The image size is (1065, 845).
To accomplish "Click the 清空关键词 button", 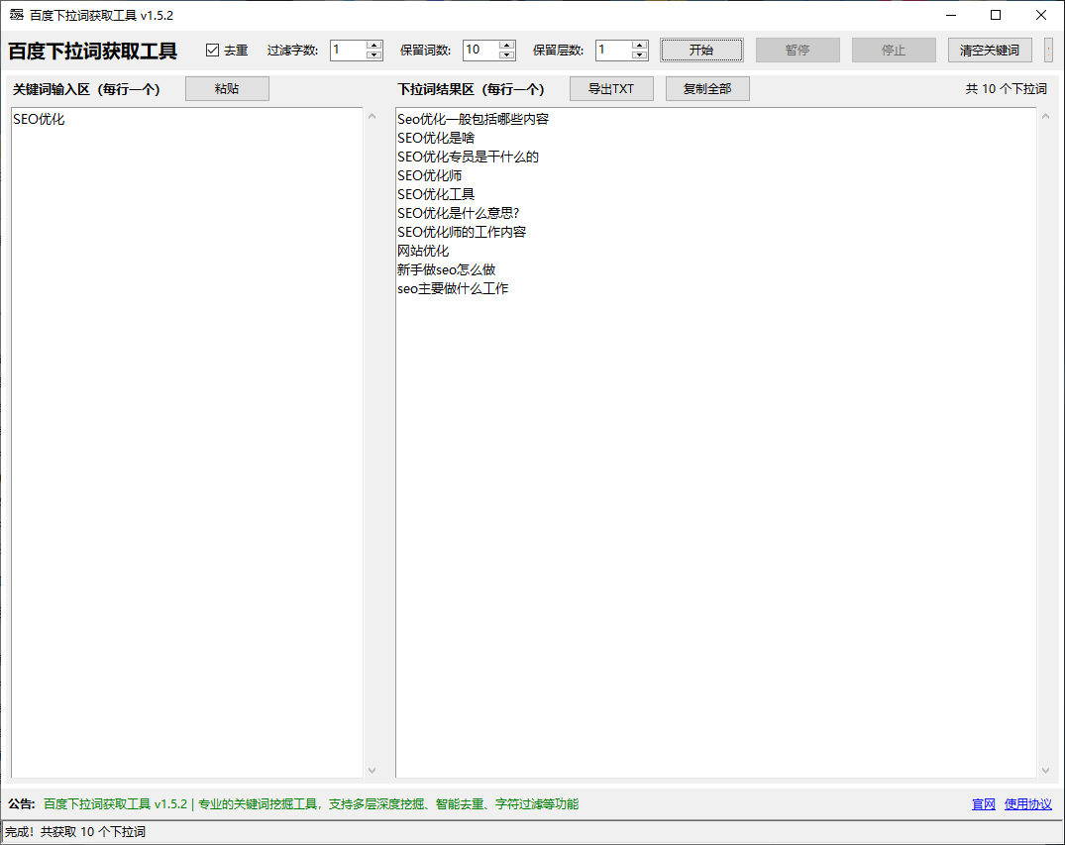I will pos(990,51).
